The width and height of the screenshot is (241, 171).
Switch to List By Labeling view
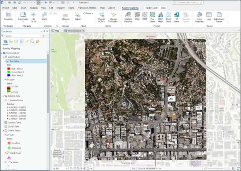38,41
